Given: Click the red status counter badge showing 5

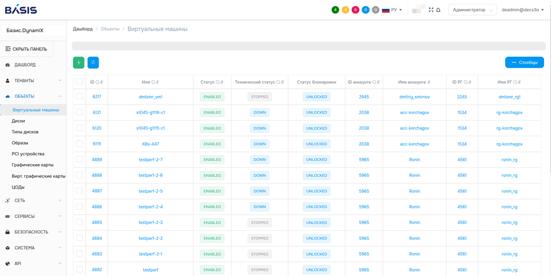Looking at the screenshot, I should [x=355, y=10].
